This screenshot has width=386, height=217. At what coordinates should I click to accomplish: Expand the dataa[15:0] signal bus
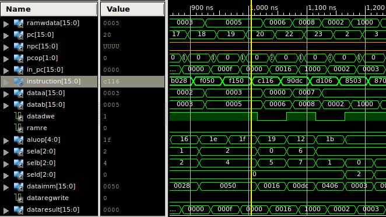click(6, 94)
